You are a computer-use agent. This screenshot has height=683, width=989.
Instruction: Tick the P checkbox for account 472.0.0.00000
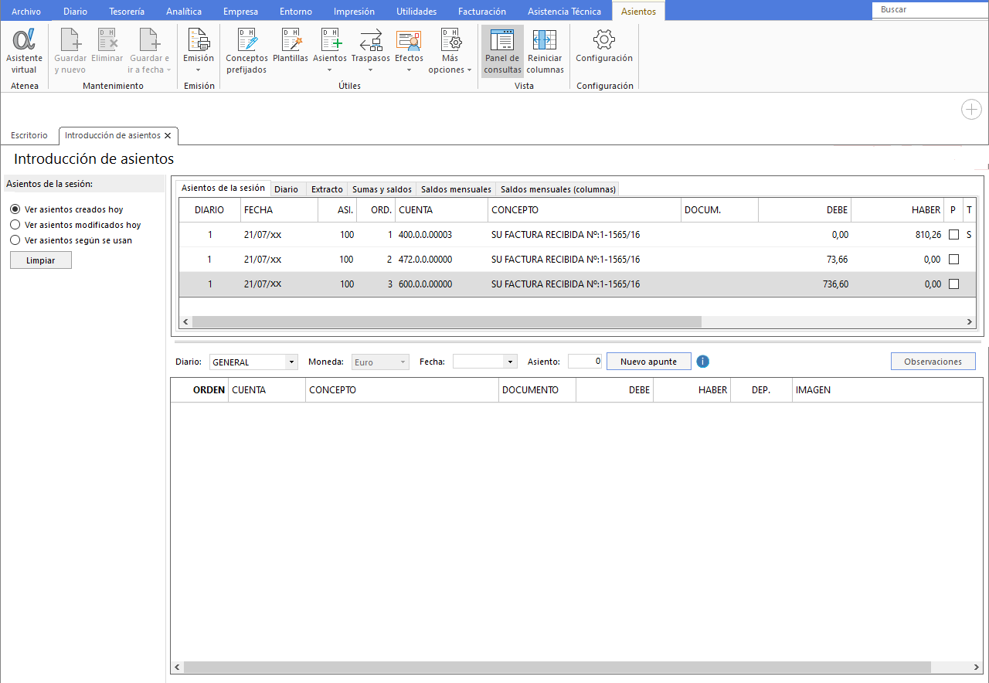tap(953, 260)
